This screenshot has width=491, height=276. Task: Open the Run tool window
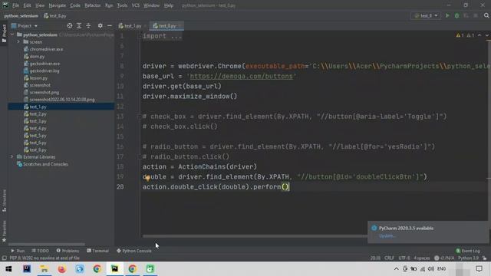18,251
